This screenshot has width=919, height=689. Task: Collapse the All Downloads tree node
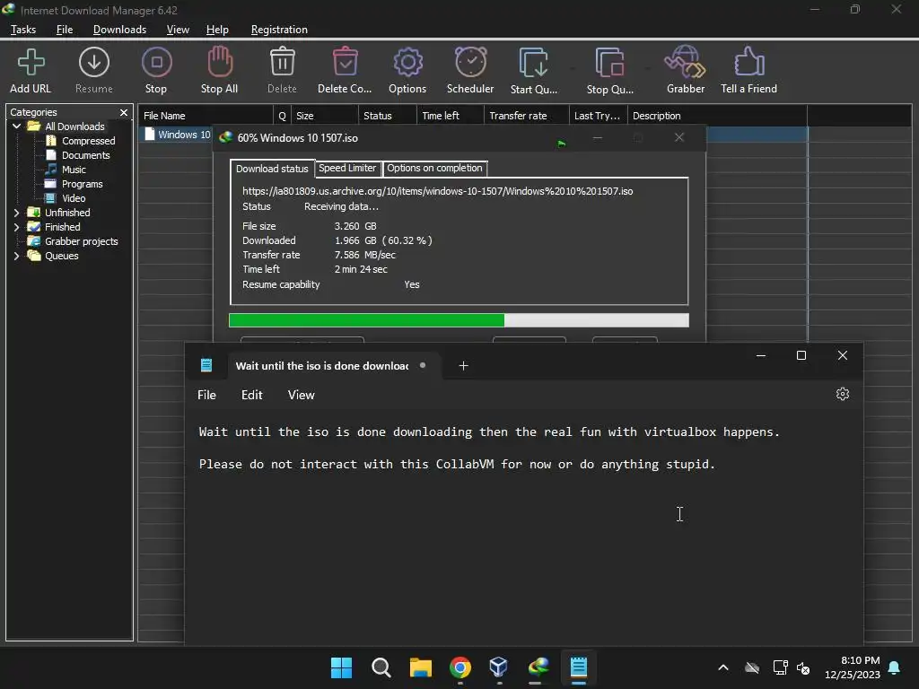click(16, 126)
